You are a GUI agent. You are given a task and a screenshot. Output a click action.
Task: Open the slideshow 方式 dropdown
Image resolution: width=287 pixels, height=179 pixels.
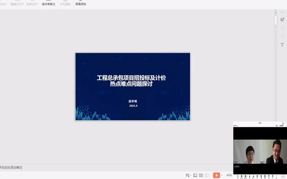4,4
